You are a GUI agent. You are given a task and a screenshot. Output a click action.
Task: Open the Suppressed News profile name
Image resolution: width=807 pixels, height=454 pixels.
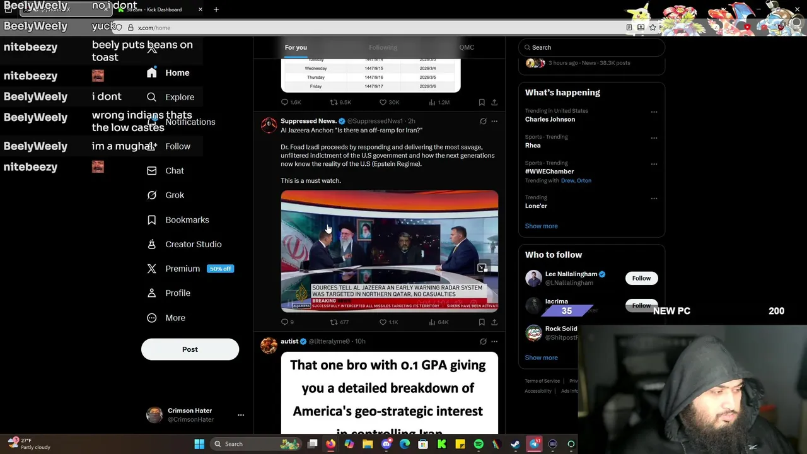coord(308,121)
